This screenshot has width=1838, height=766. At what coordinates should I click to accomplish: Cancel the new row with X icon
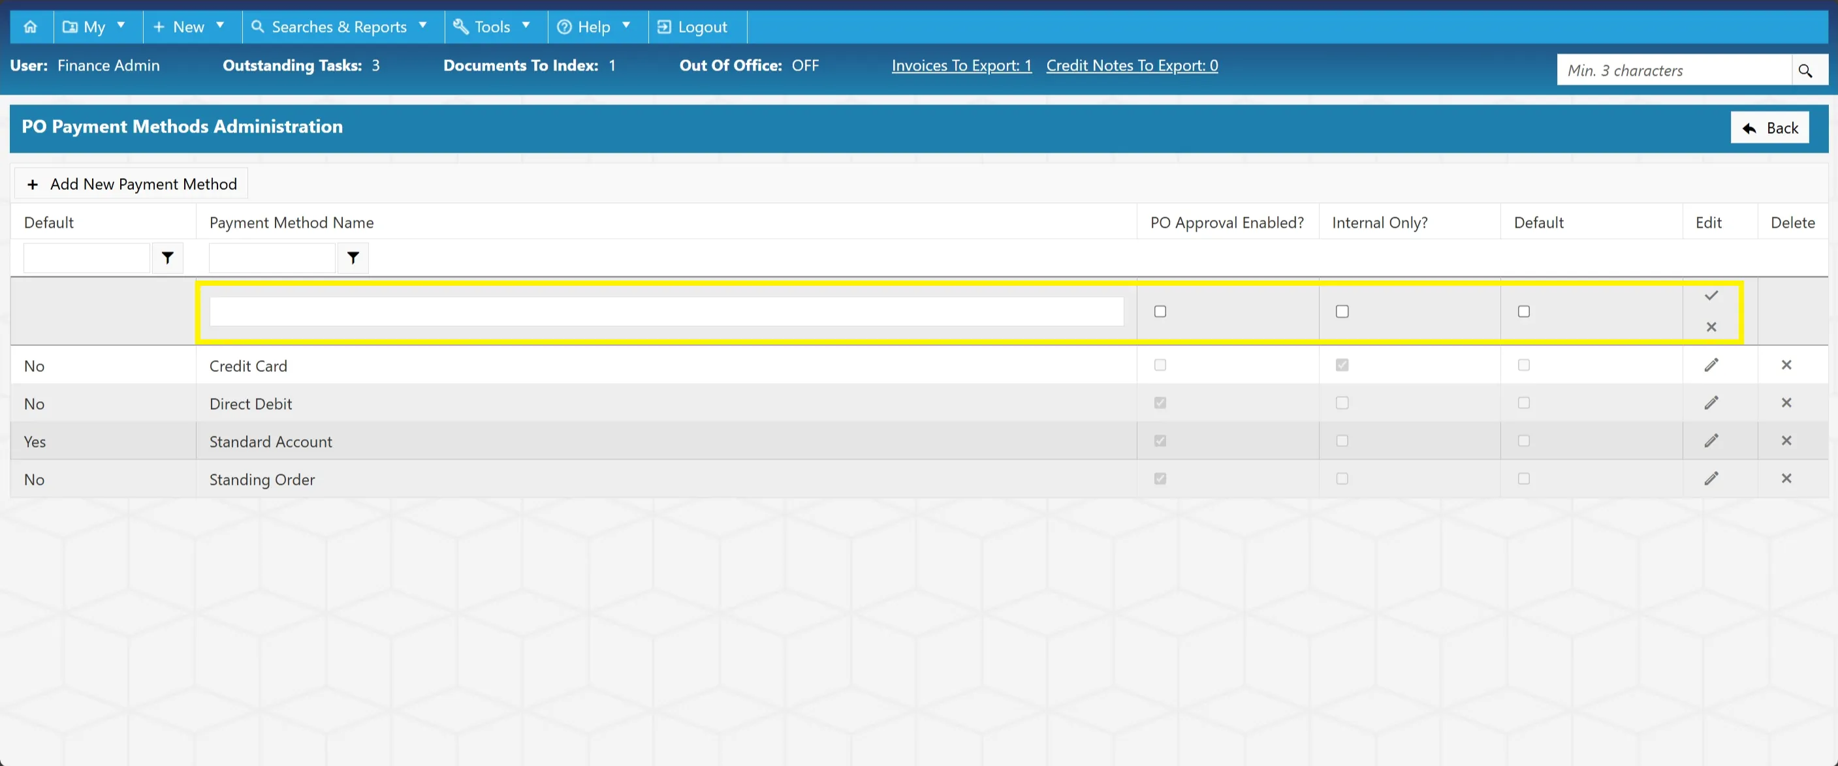tap(1711, 327)
